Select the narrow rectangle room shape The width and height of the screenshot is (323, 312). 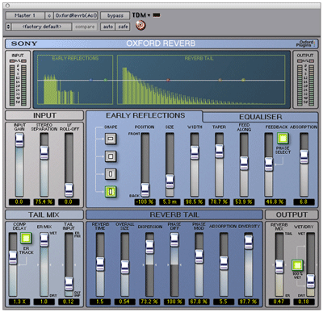[111, 173]
